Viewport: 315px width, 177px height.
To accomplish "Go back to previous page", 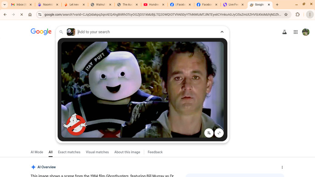I will tap(5, 15).
